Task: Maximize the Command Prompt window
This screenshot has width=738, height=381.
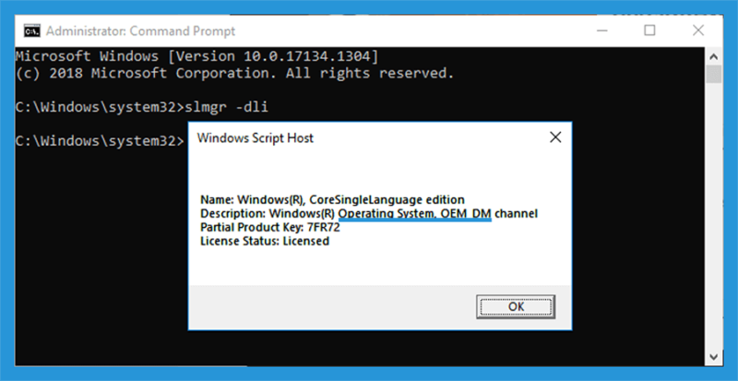Action: pyautogui.click(x=649, y=30)
